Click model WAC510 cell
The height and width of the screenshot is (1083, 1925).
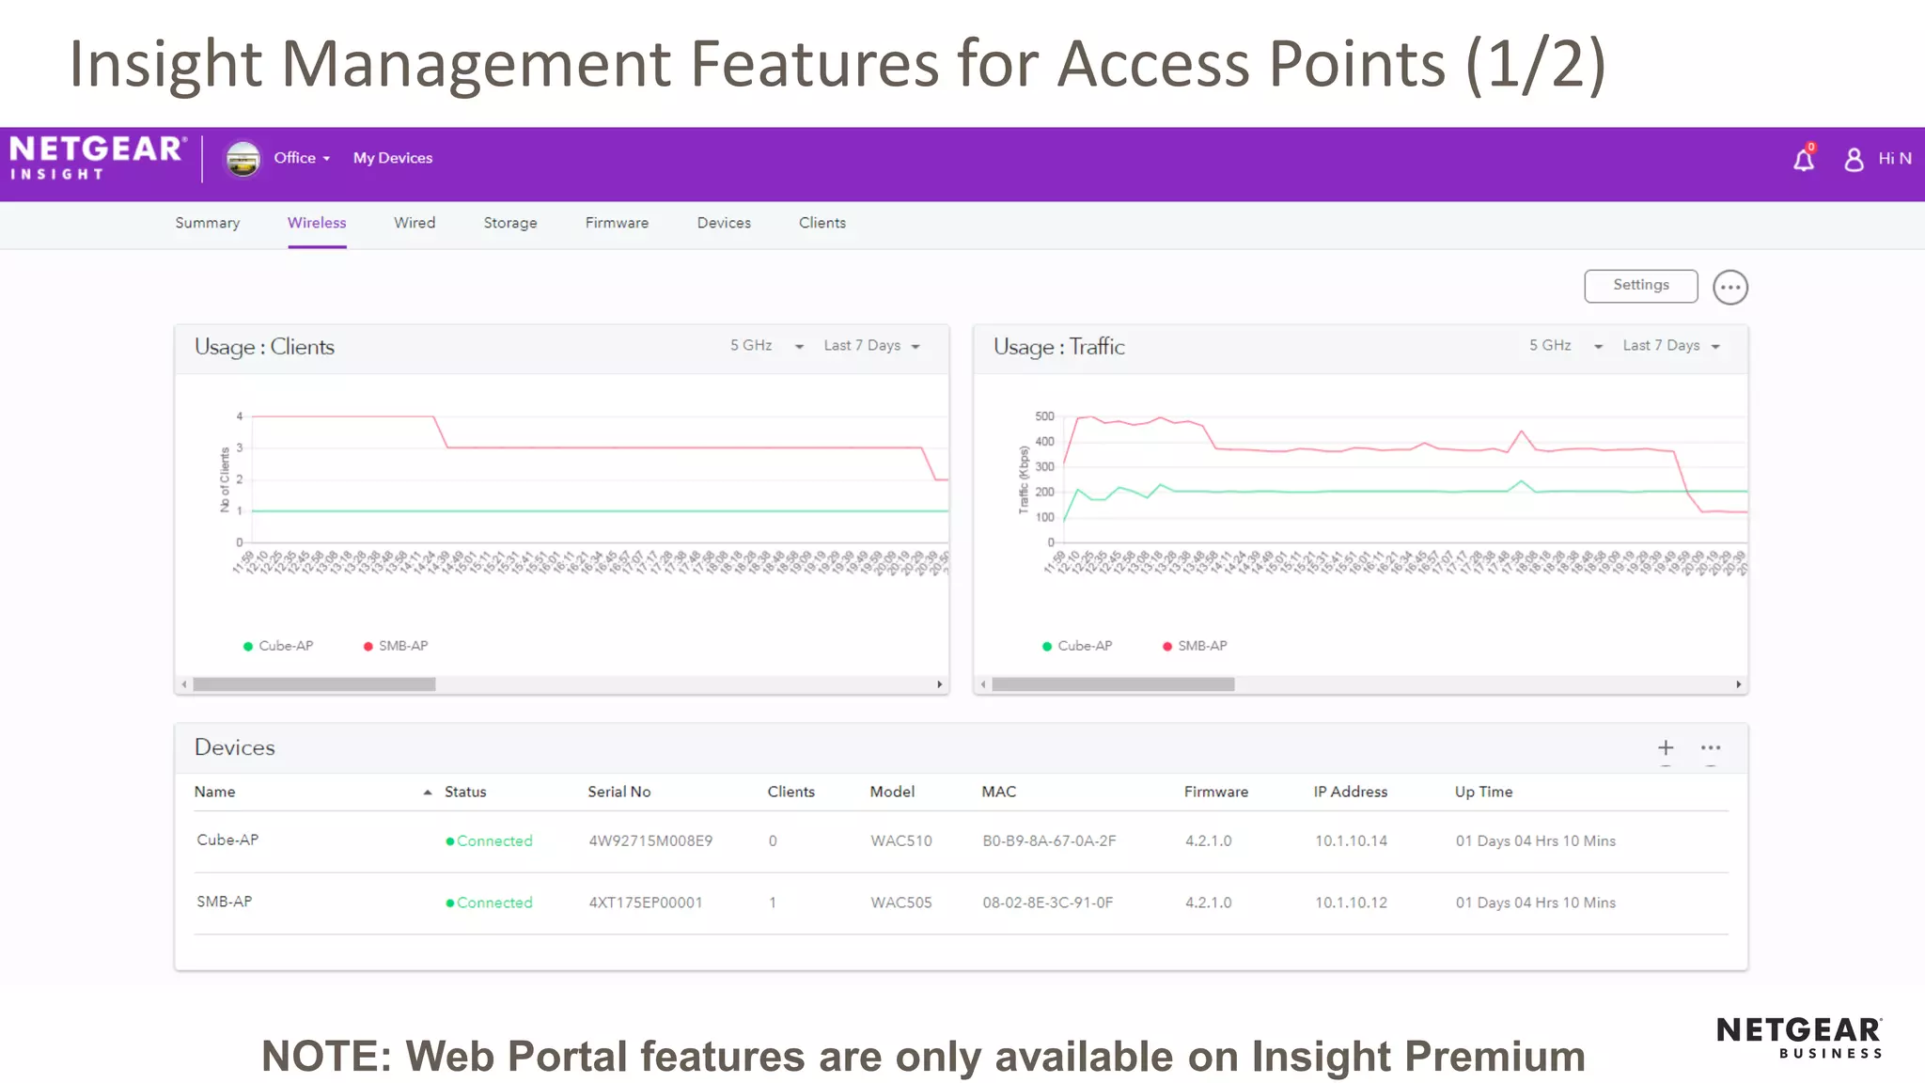click(901, 841)
